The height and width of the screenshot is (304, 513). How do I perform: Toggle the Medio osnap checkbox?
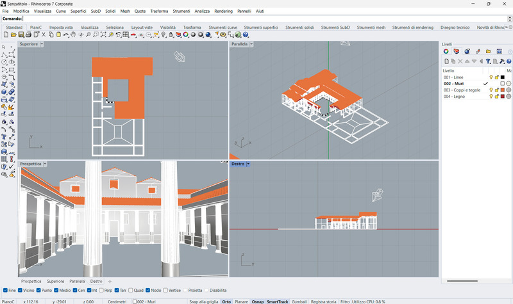click(x=56, y=290)
